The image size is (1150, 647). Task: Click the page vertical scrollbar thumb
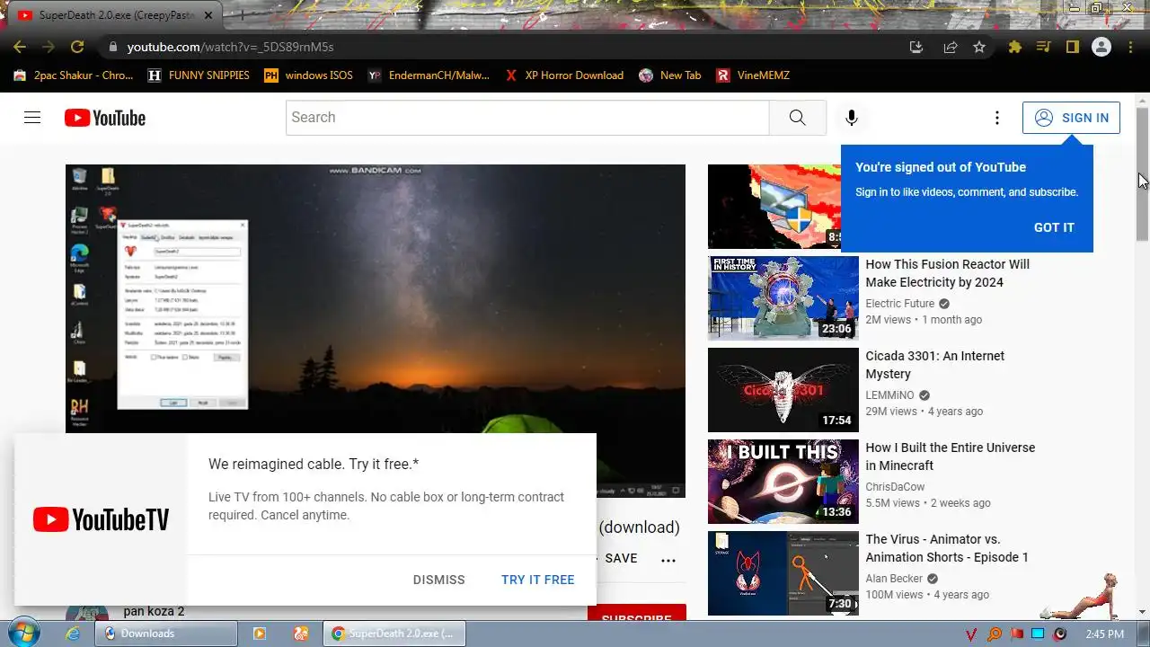1142,173
